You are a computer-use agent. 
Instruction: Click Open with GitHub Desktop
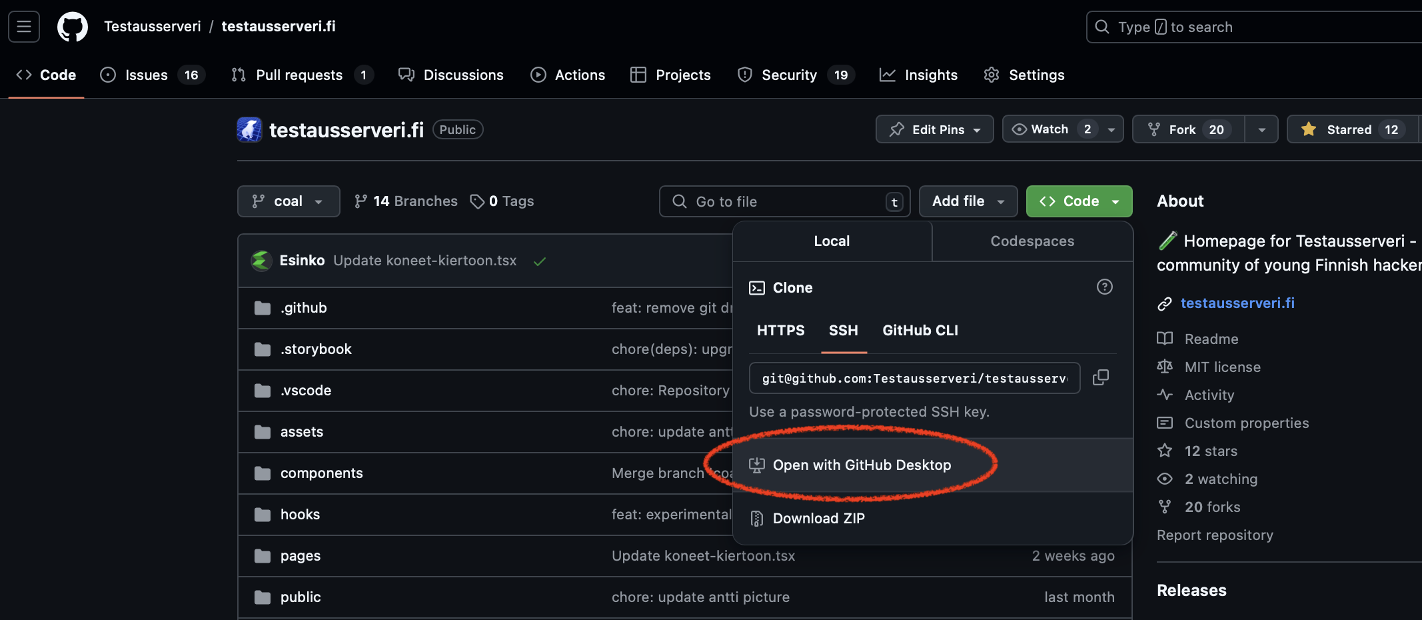point(861,465)
